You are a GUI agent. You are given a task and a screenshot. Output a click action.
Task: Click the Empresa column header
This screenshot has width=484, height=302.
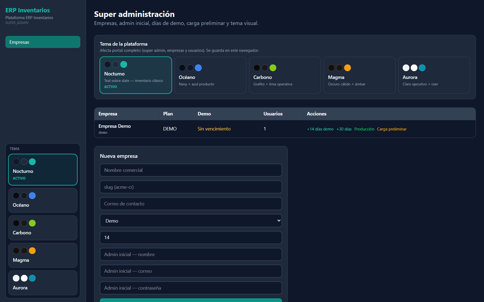click(x=108, y=114)
